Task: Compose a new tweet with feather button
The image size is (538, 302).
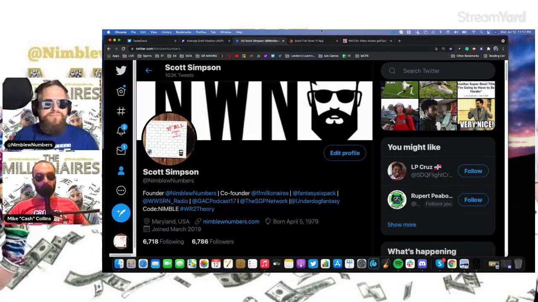Action: (121, 213)
